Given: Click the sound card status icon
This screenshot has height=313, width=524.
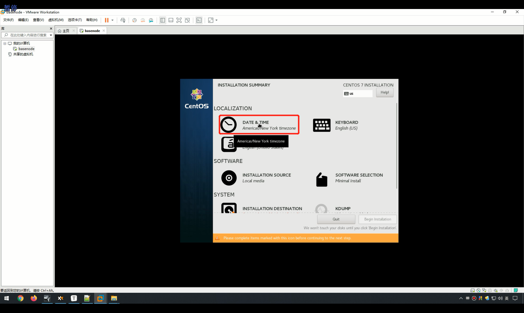Looking at the screenshot, I should click(496, 291).
